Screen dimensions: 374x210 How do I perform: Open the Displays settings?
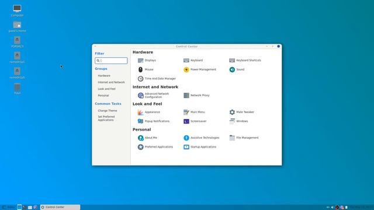pos(147,61)
